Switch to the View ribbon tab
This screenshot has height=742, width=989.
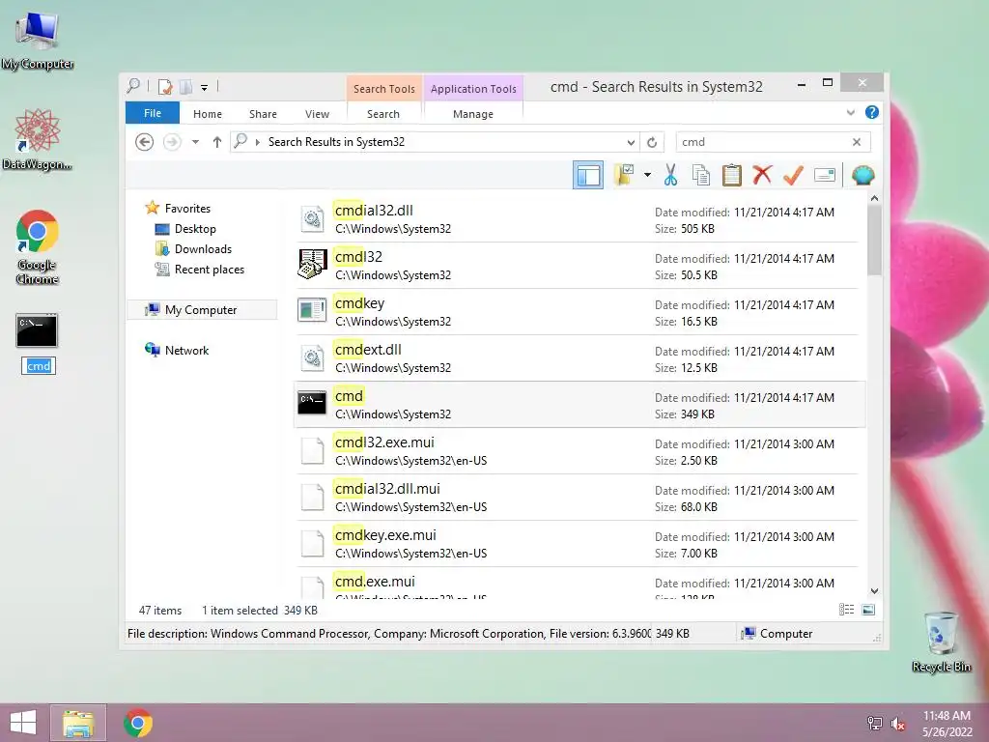pos(317,114)
